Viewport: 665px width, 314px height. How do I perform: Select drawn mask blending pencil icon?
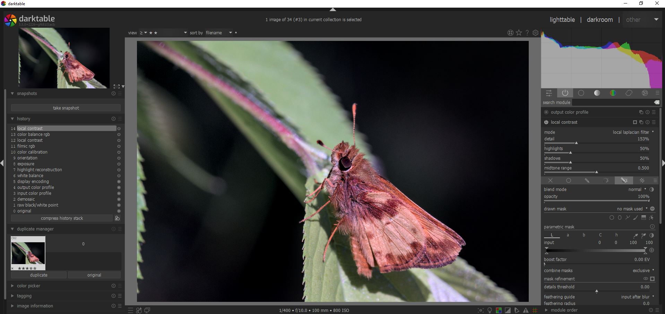[587, 181]
